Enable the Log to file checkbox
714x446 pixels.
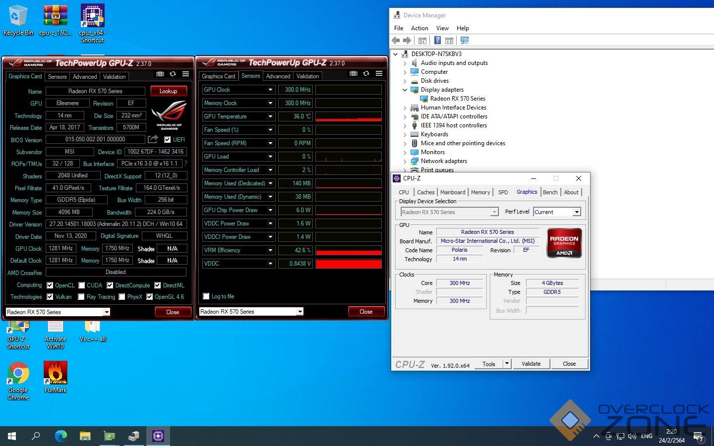[206, 296]
